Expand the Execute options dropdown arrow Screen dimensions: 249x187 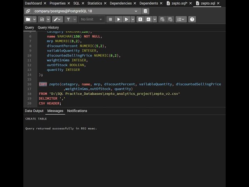tap(133, 19)
